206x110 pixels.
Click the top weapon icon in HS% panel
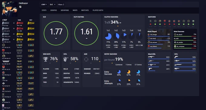coord(176,57)
